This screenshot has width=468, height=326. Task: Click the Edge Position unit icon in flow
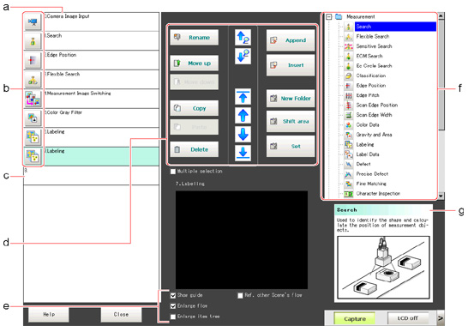coord(33,61)
